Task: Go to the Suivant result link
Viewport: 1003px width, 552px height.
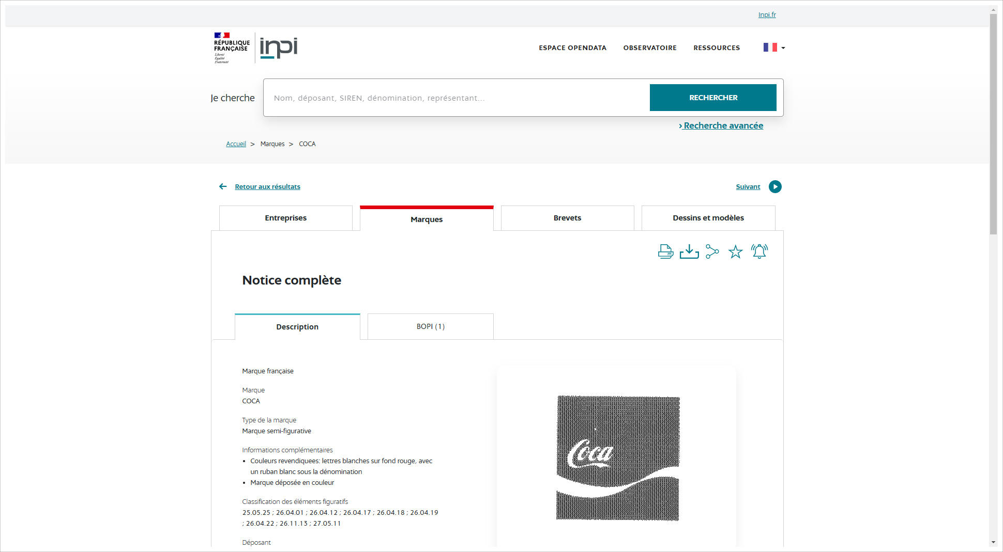Action: click(x=748, y=186)
